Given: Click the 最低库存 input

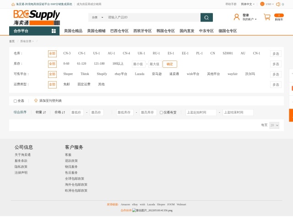Looking at the screenshot, I should click(125, 112).
